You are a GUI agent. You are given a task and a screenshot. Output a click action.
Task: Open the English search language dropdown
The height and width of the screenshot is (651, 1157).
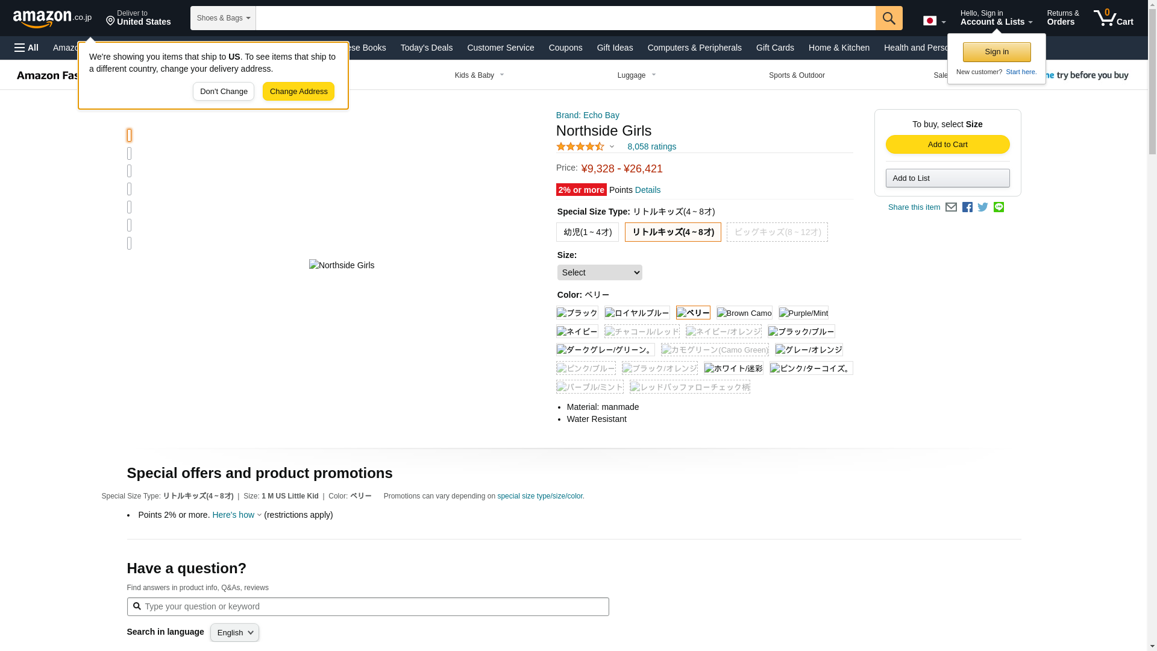point(234,632)
